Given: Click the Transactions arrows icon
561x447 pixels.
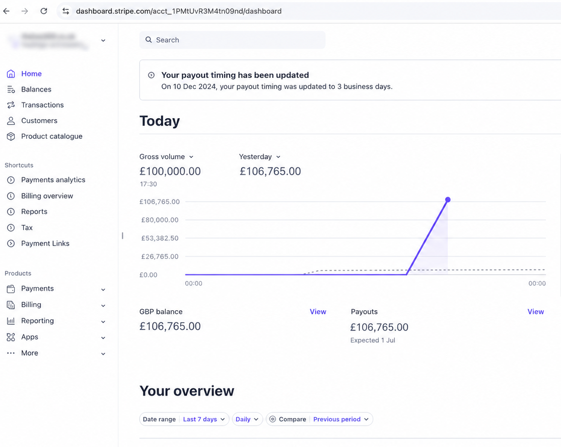Looking at the screenshot, I should [11, 105].
